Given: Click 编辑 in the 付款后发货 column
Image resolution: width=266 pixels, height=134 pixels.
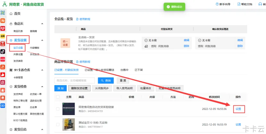Looking at the screenshot, I should pos(187,40).
